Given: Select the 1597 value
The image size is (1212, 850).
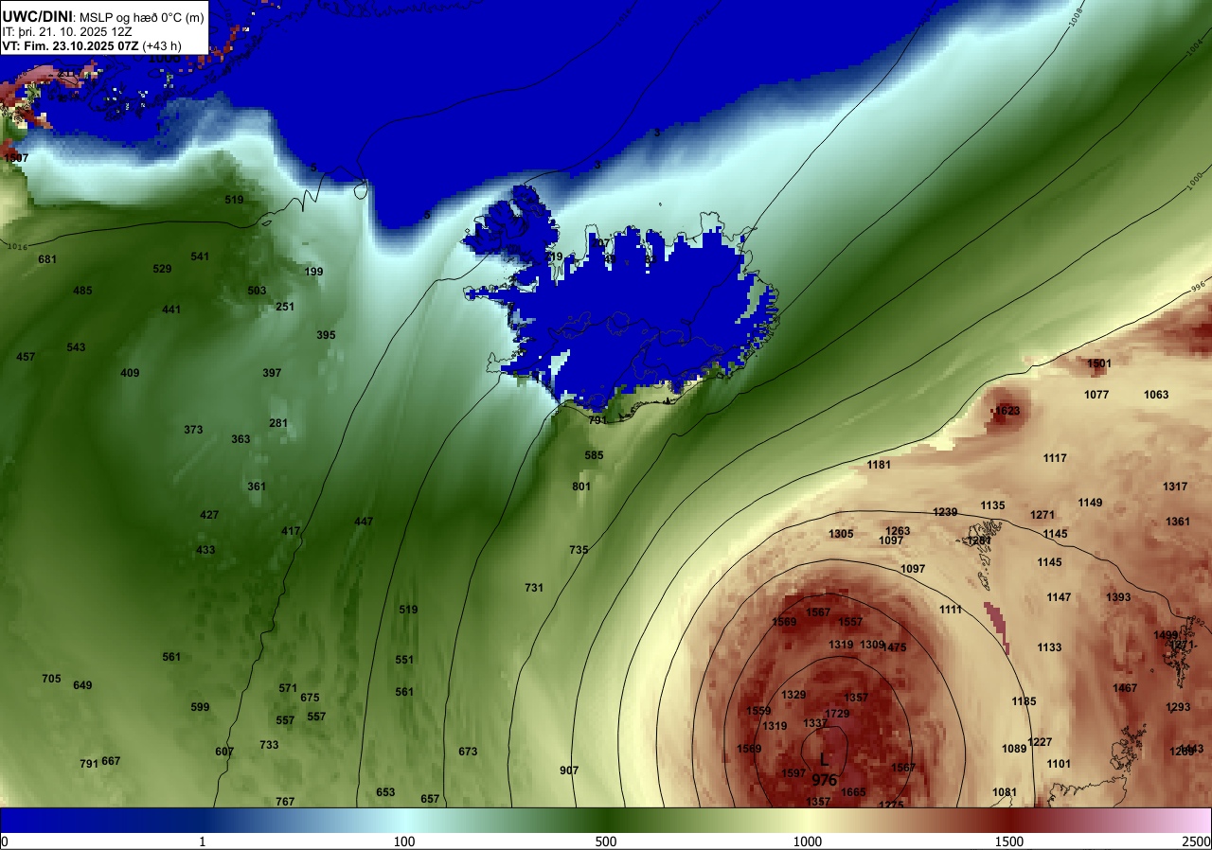Looking at the screenshot, I should coord(793,773).
